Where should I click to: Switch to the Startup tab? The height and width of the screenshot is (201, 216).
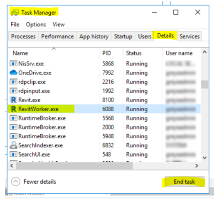[x=123, y=36]
